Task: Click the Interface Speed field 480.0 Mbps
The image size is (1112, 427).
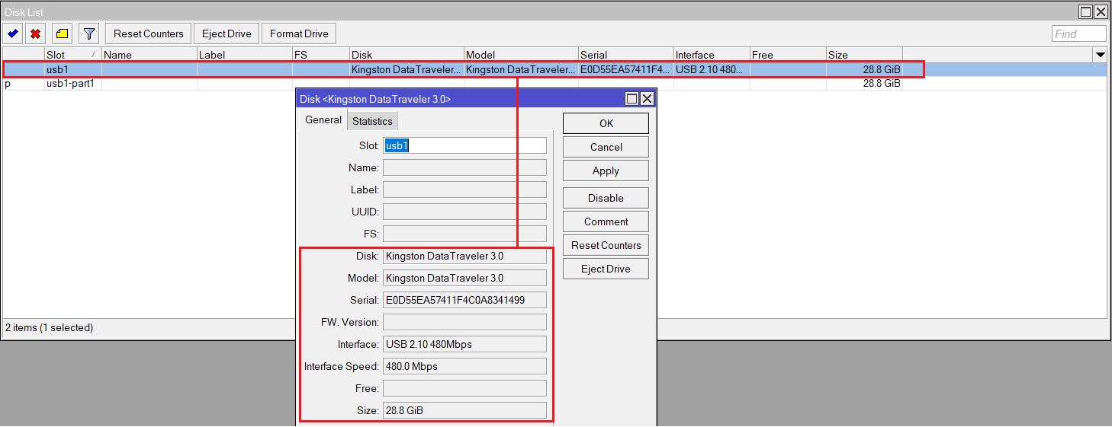Action: [464, 366]
